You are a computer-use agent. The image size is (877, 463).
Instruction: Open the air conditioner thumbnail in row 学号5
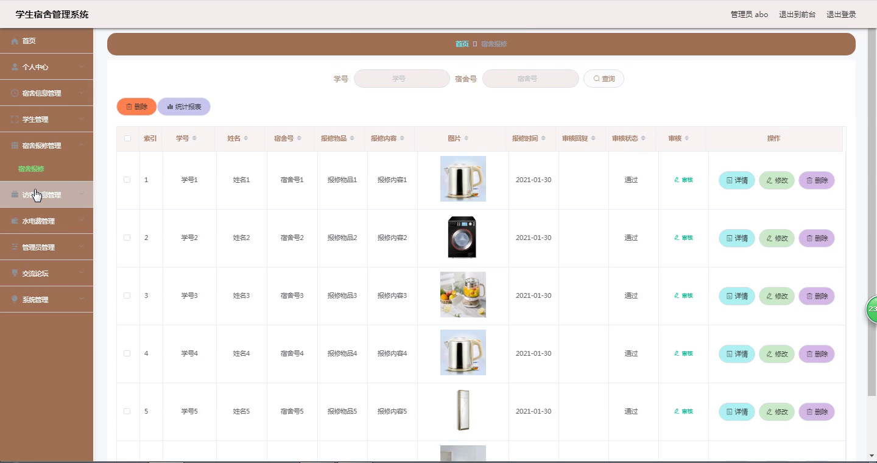(463, 410)
